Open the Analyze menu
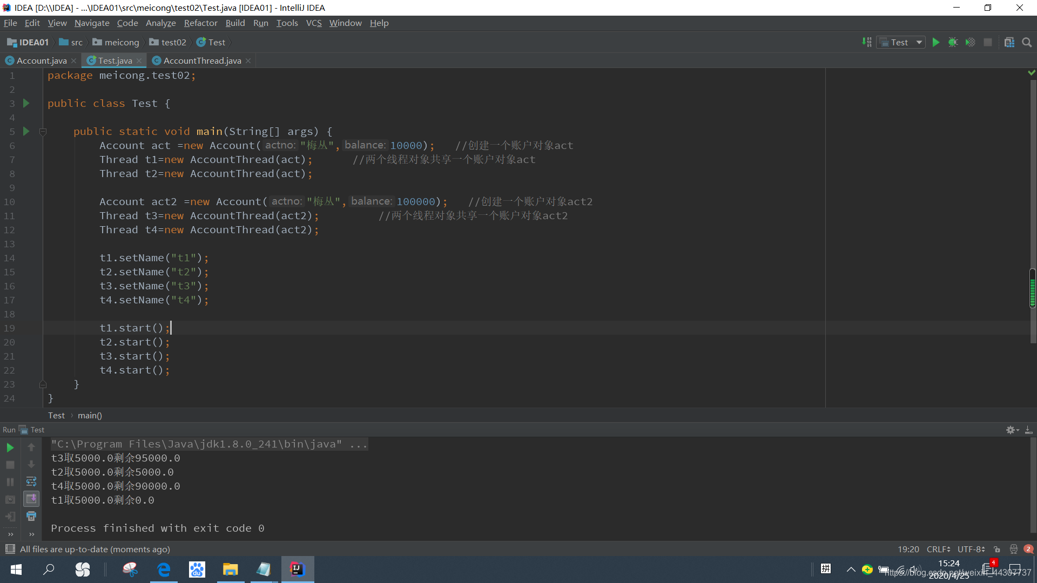 [161, 23]
